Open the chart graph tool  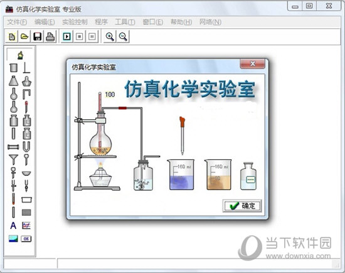(26, 226)
